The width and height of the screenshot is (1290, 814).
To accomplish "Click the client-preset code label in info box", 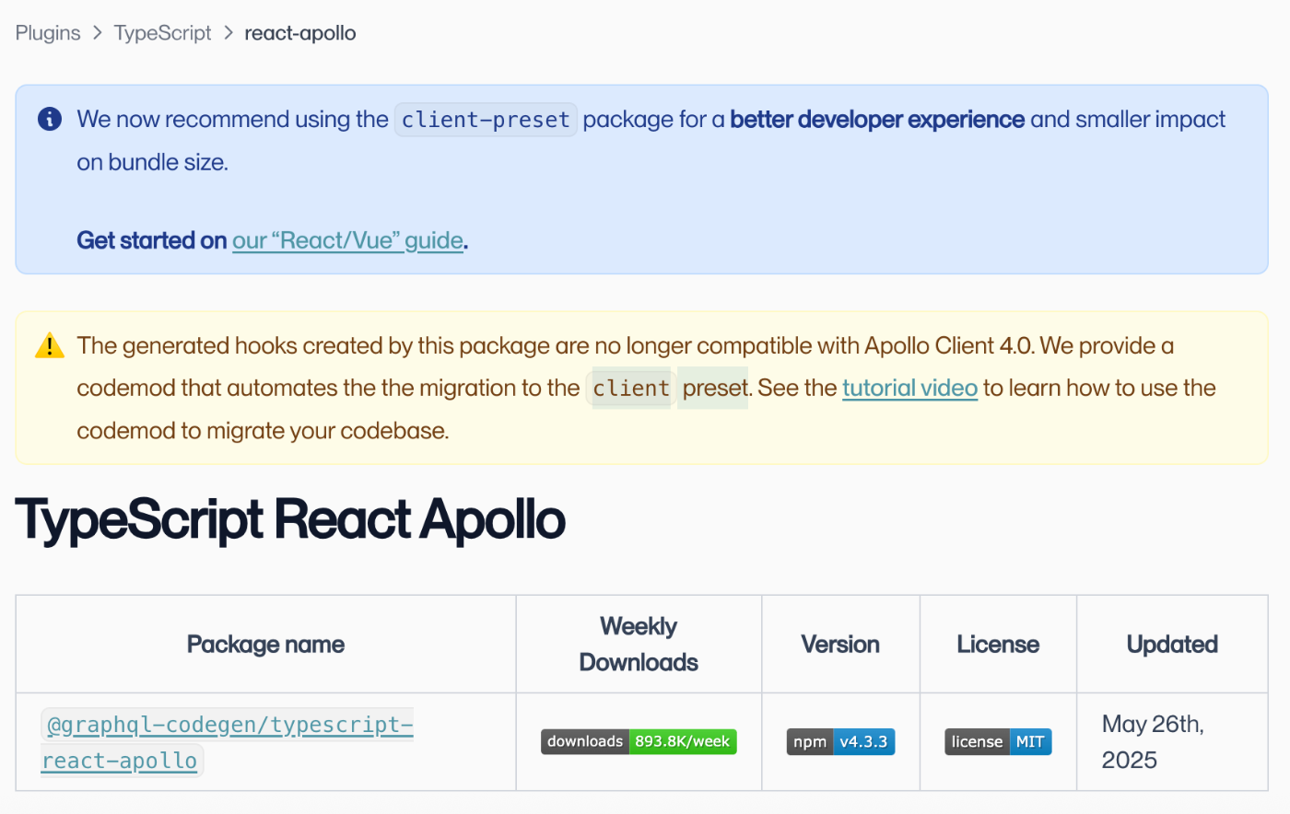I will click(x=486, y=120).
